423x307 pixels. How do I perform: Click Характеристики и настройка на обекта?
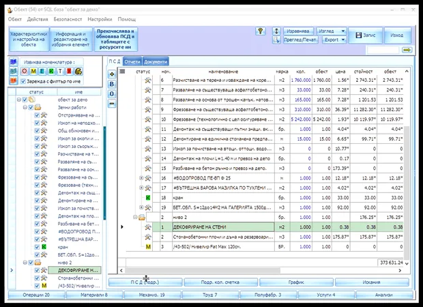29,39
